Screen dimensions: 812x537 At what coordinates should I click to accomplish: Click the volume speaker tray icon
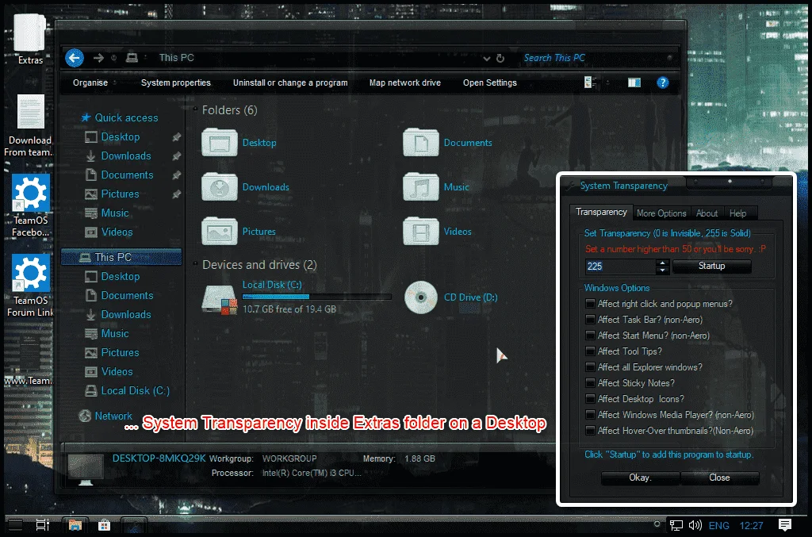click(x=695, y=526)
